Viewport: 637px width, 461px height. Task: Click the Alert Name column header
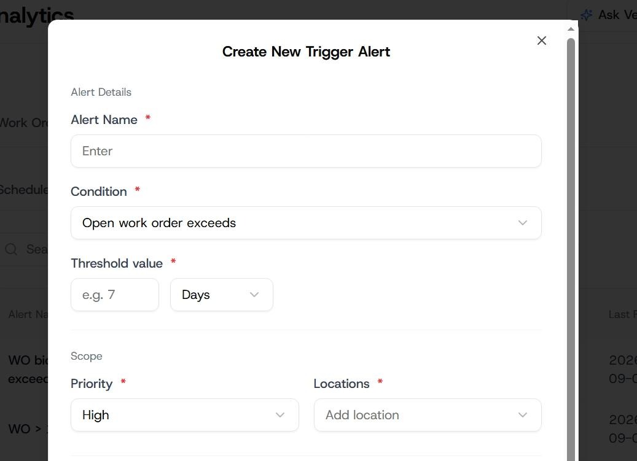[x=28, y=314]
